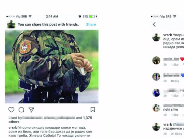Open the camouflage uniform post photo
Viewport: 184px width, 138px height.
(52, 66)
